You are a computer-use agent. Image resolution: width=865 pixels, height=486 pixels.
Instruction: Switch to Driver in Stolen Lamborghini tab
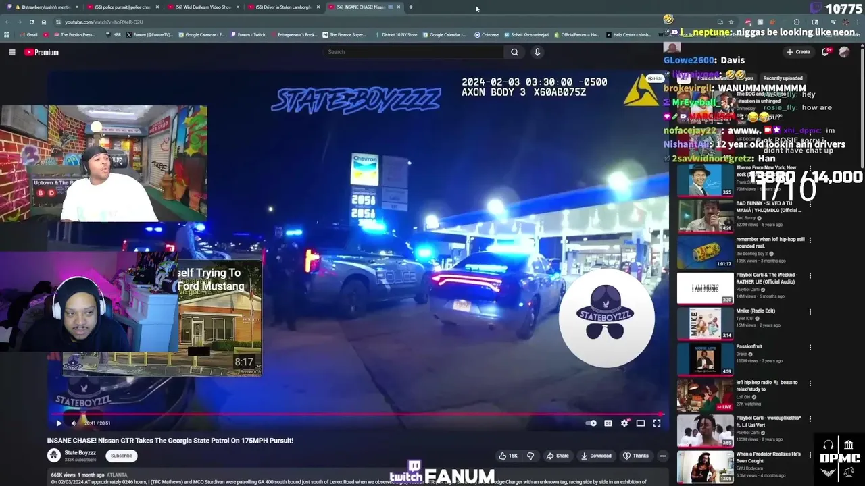(x=284, y=7)
